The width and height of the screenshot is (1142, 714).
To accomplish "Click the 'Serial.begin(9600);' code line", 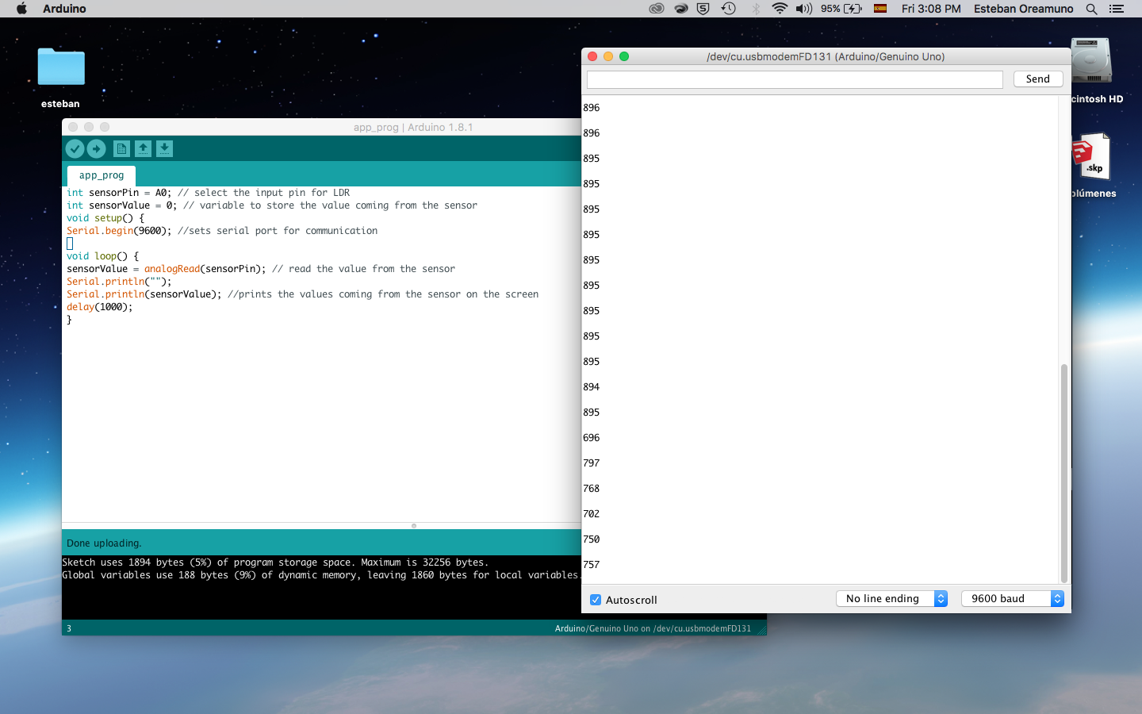I will click(x=222, y=231).
